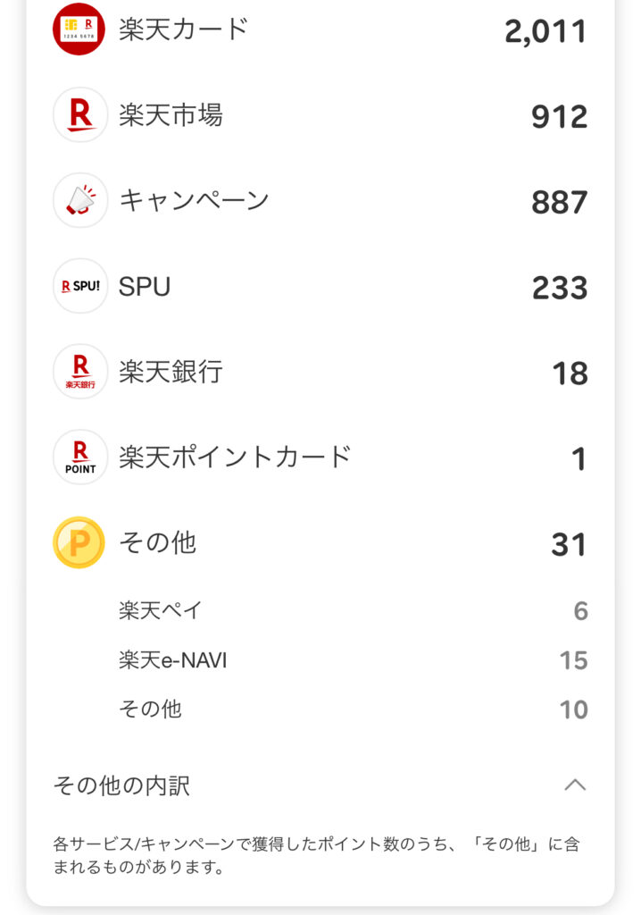The height and width of the screenshot is (915, 641).
Task: Tap the 楽天銀行 label
Action: click(171, 372)
